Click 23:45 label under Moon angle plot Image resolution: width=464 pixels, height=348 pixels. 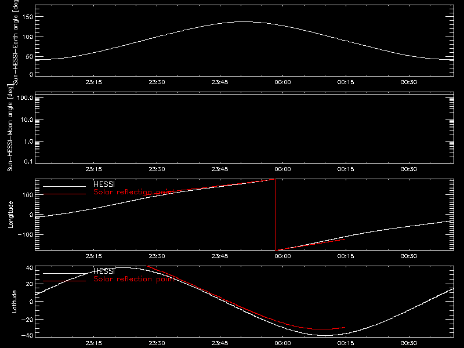220,169
